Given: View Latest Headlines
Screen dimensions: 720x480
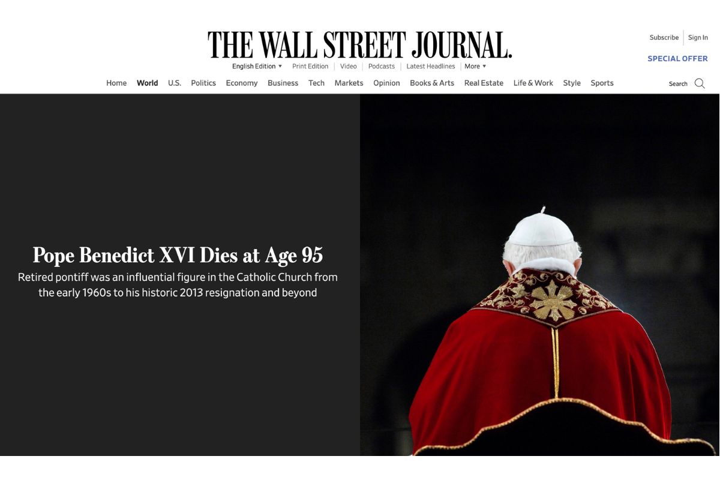Looking at the screenshot, I should click(x=431, y=66).
